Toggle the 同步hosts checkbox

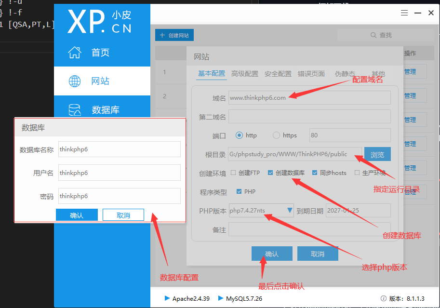click(x=315, y=173)
